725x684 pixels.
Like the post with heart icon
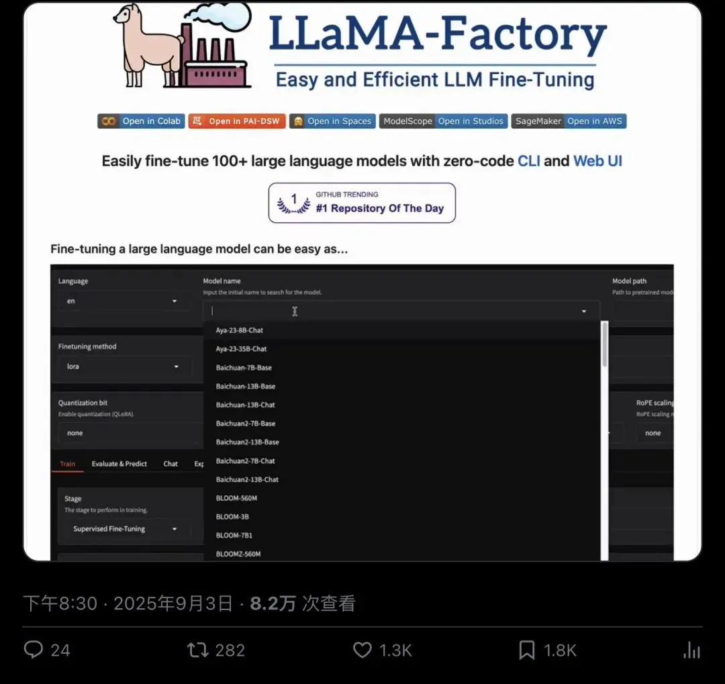362,650
